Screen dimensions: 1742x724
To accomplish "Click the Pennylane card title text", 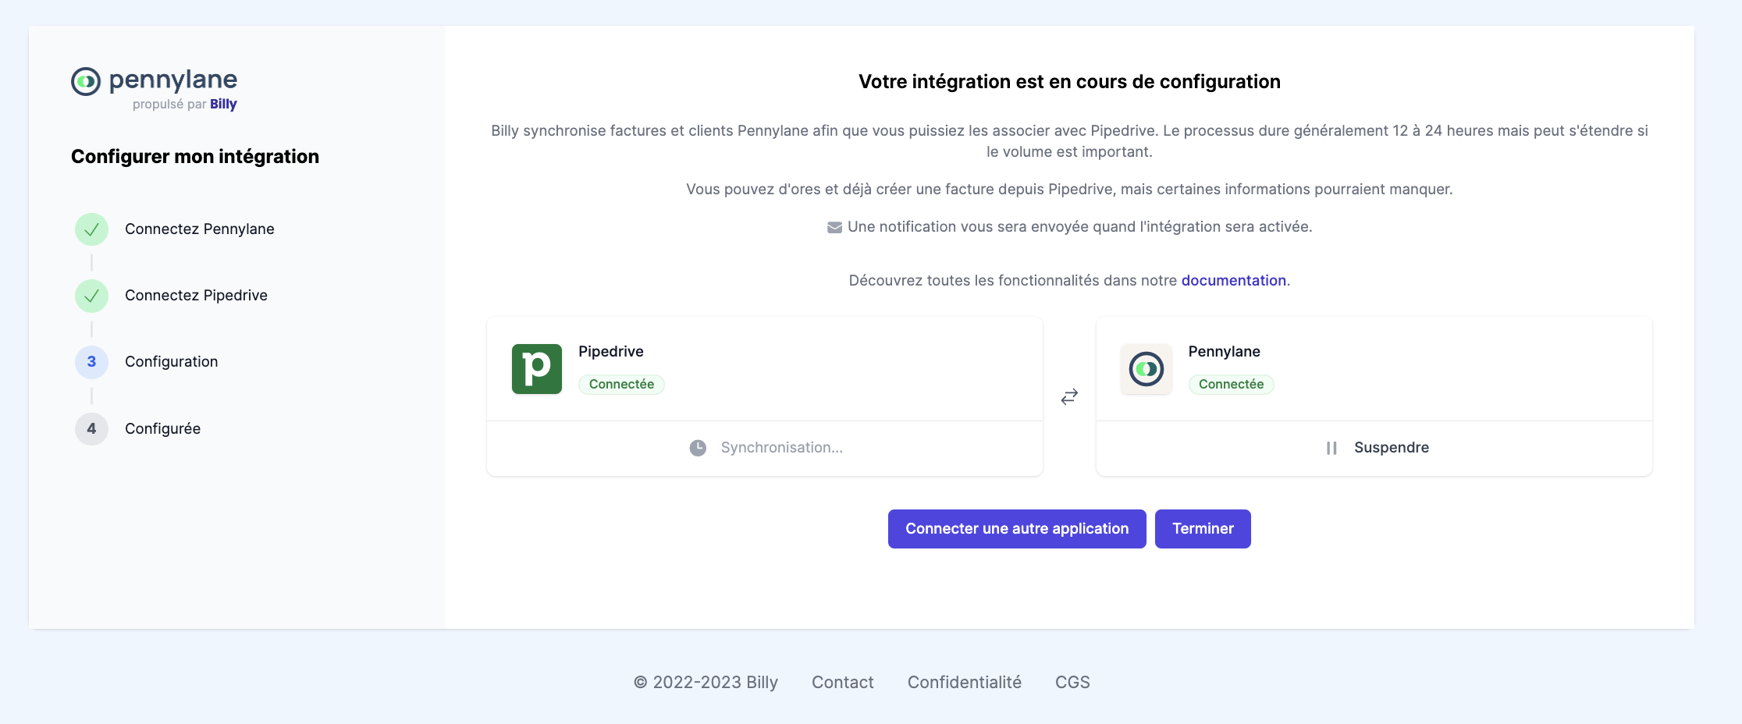I will (x=1224, y=351).
